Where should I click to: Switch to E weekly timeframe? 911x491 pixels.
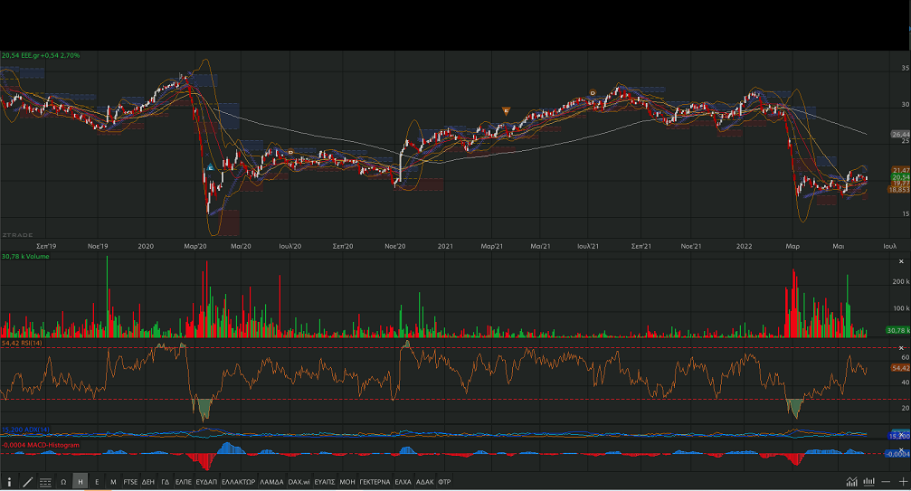[97, 482]
